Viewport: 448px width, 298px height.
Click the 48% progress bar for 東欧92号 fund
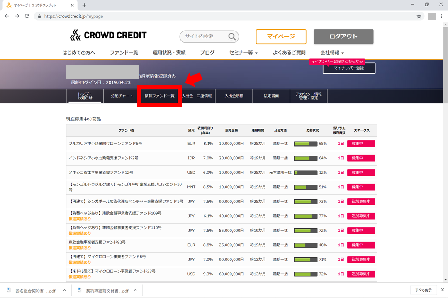pyautogui.click(x=305, y=245)
